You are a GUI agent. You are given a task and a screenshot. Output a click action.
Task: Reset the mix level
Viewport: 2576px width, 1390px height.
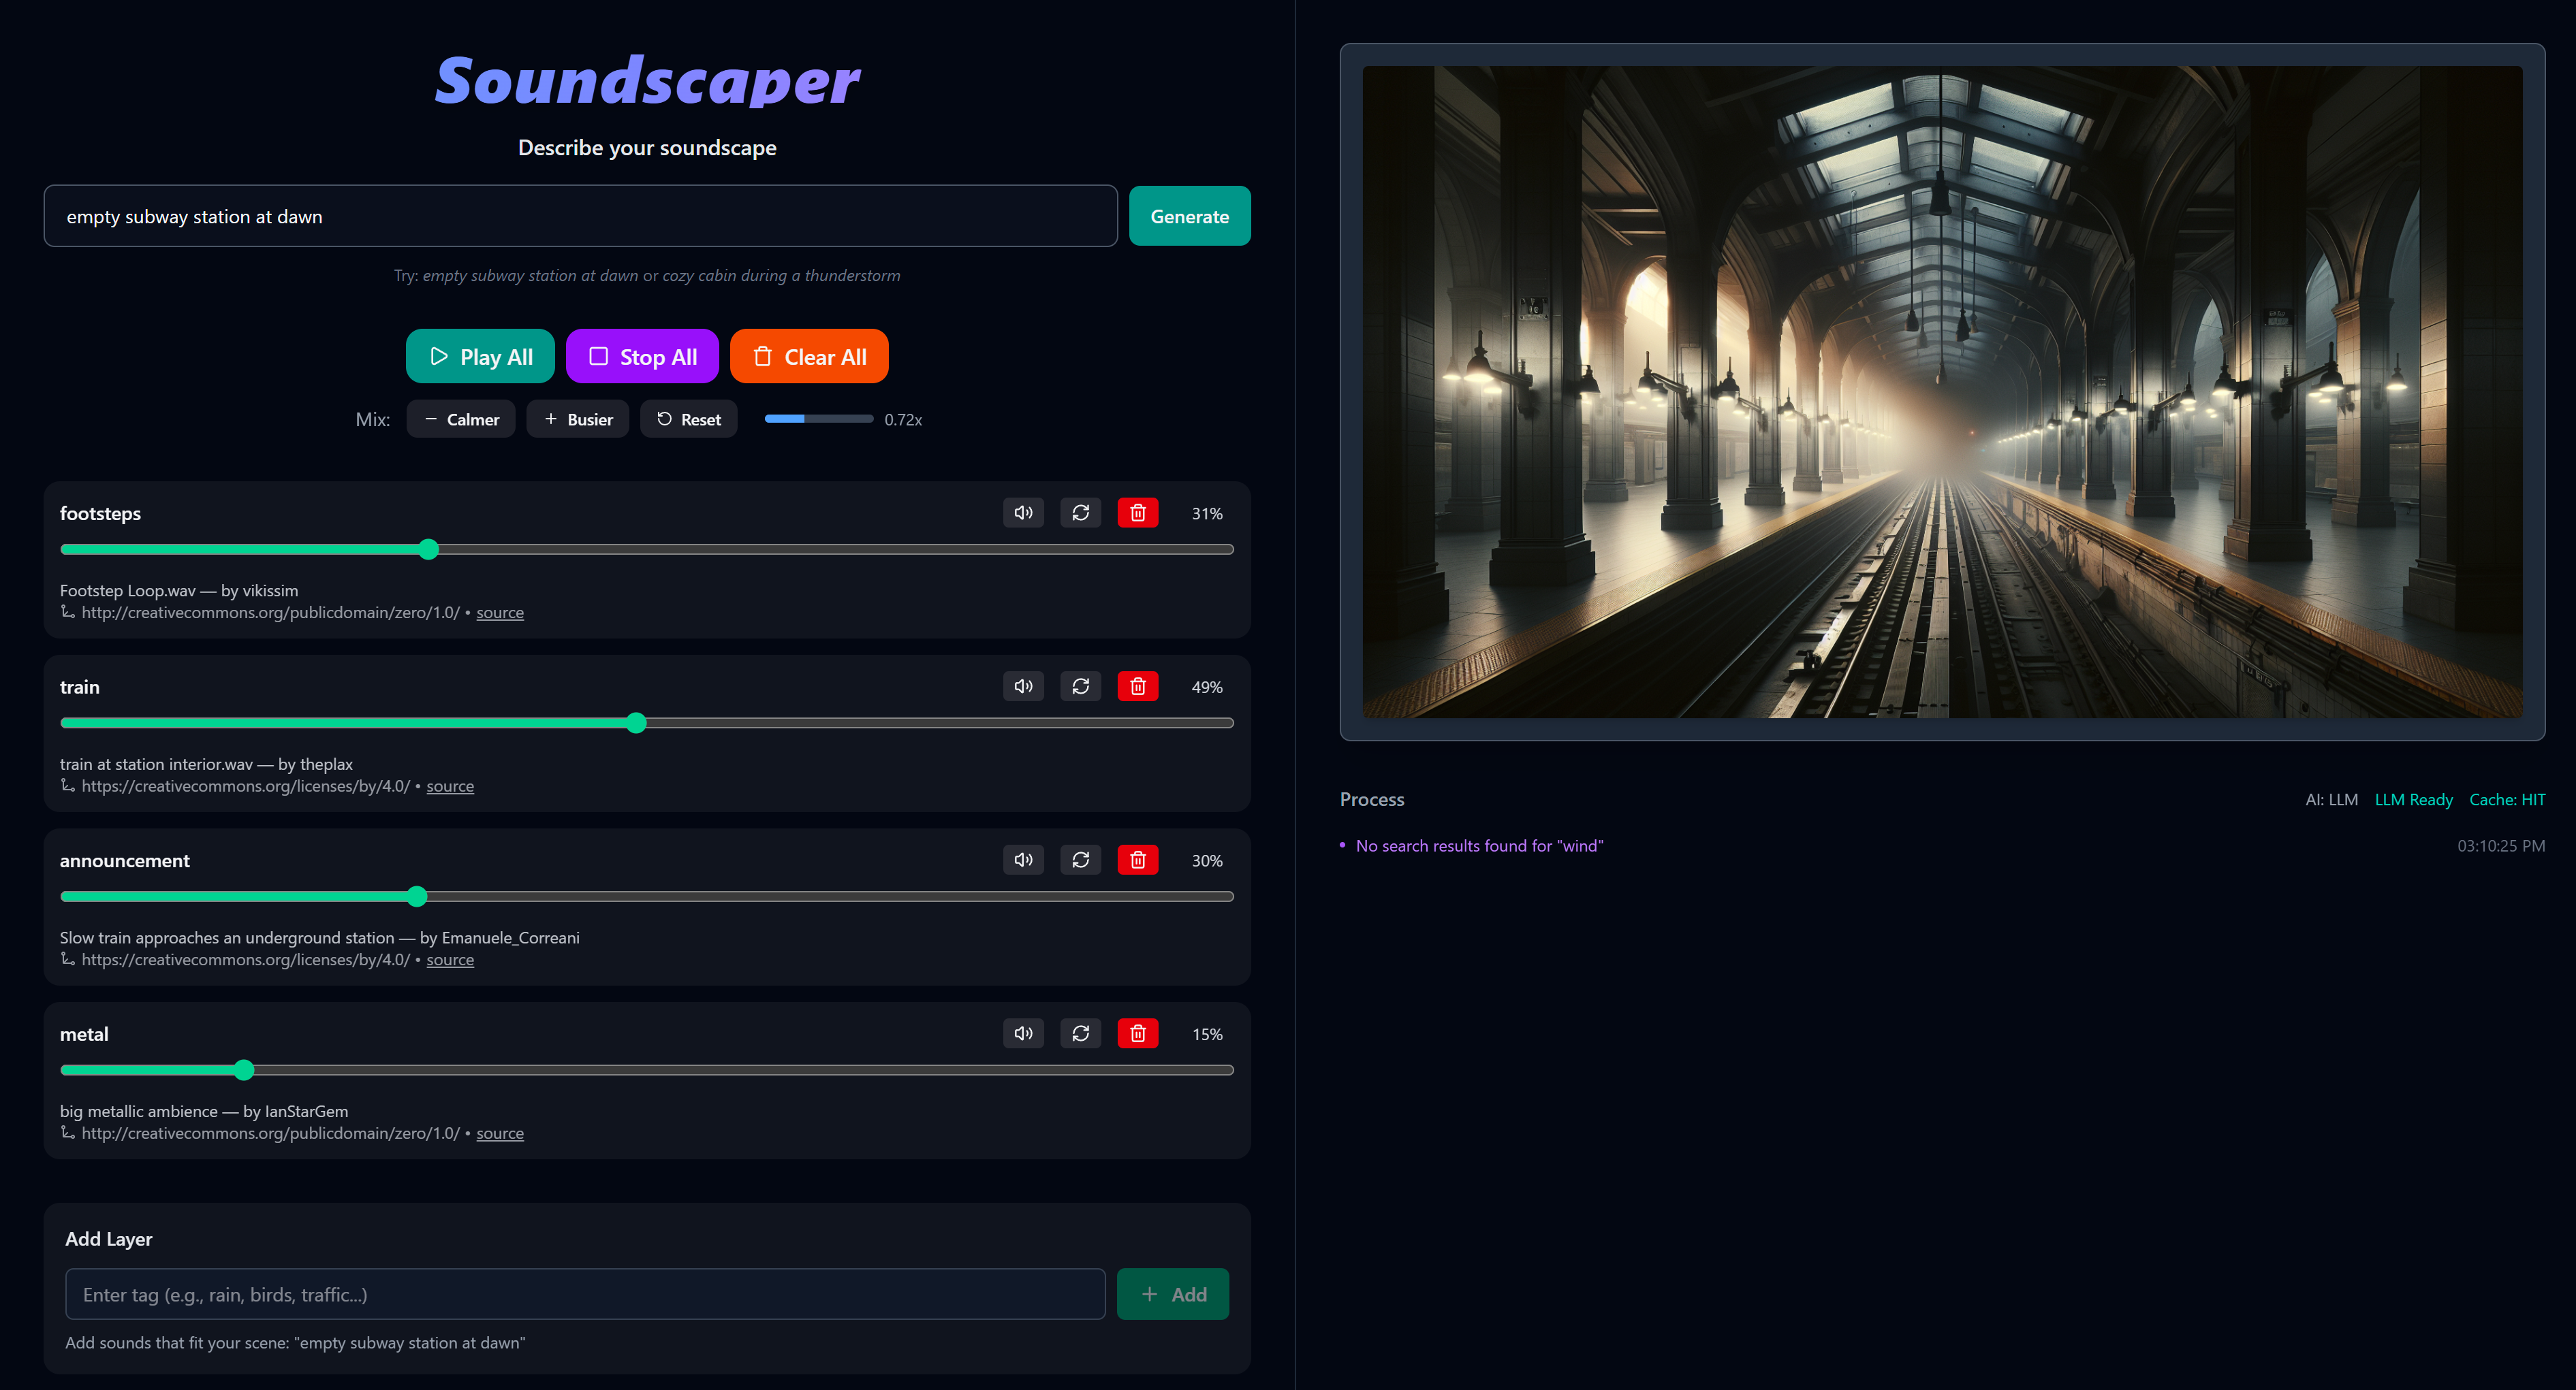688,420
